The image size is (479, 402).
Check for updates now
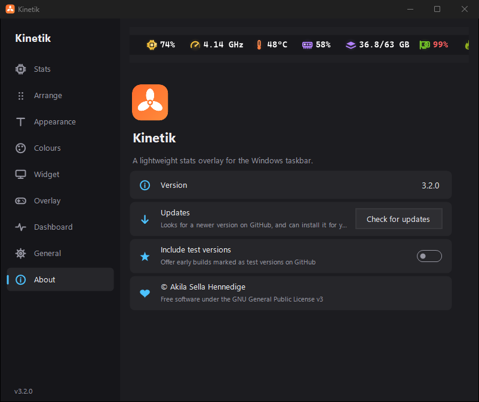pyautogui.click(x=398, y=219)
